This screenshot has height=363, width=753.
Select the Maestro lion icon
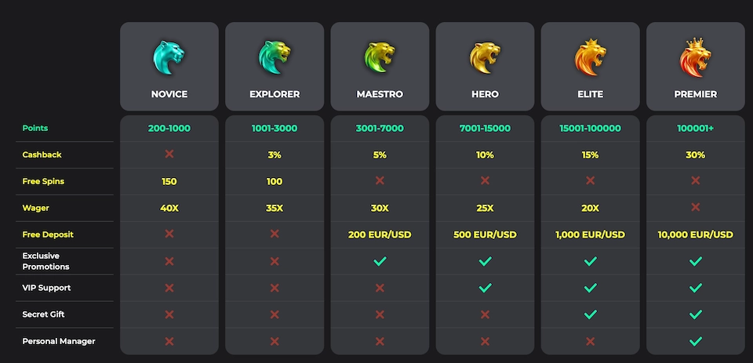380,57
